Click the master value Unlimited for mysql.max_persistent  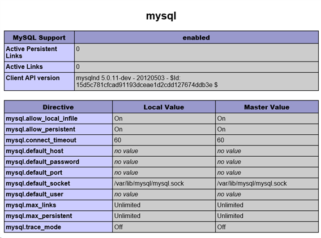(x=230, y=216)
